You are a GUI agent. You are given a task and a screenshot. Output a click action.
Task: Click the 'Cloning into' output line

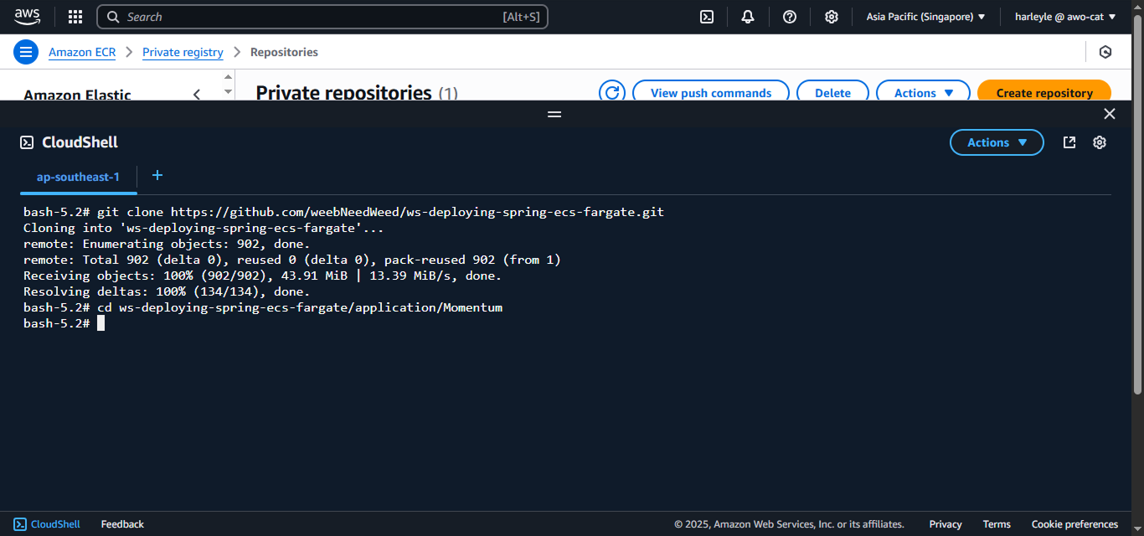(204, 228)
